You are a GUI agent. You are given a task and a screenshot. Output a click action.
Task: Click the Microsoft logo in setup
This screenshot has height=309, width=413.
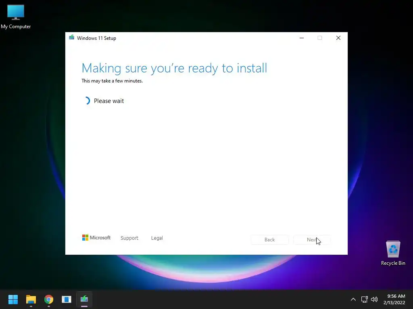pyautogui.click(x=96, y=238)
